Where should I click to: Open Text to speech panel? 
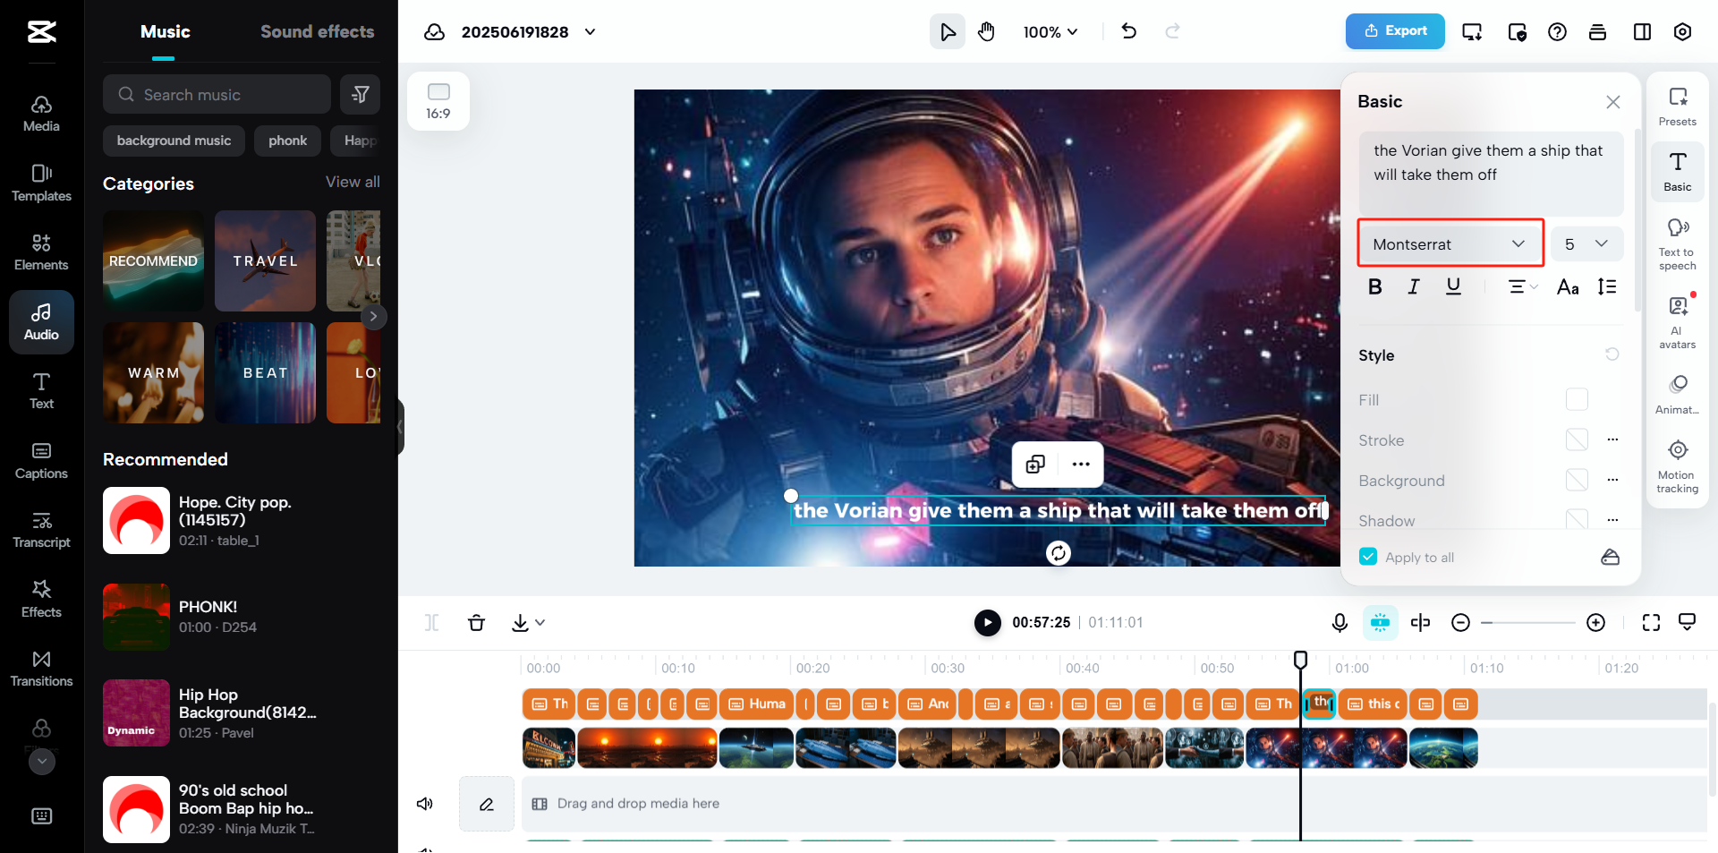(x=1678, y=243)
